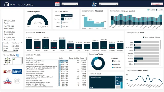
Task: Click the salesperson avatar icon in the header
Action: point(95,4)
